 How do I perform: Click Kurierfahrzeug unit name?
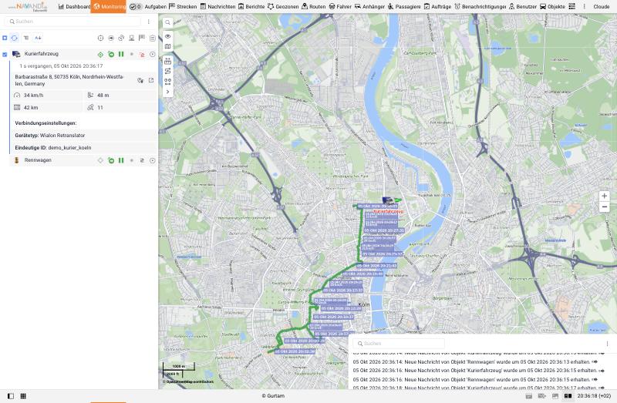tap(42, 54)
